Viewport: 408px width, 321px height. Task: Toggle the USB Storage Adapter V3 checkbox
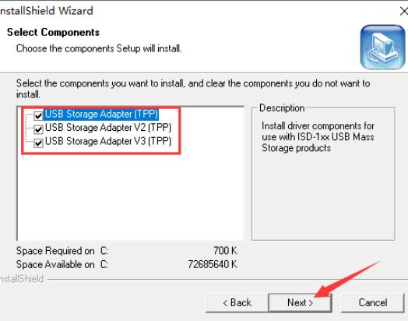click(38, 143)
